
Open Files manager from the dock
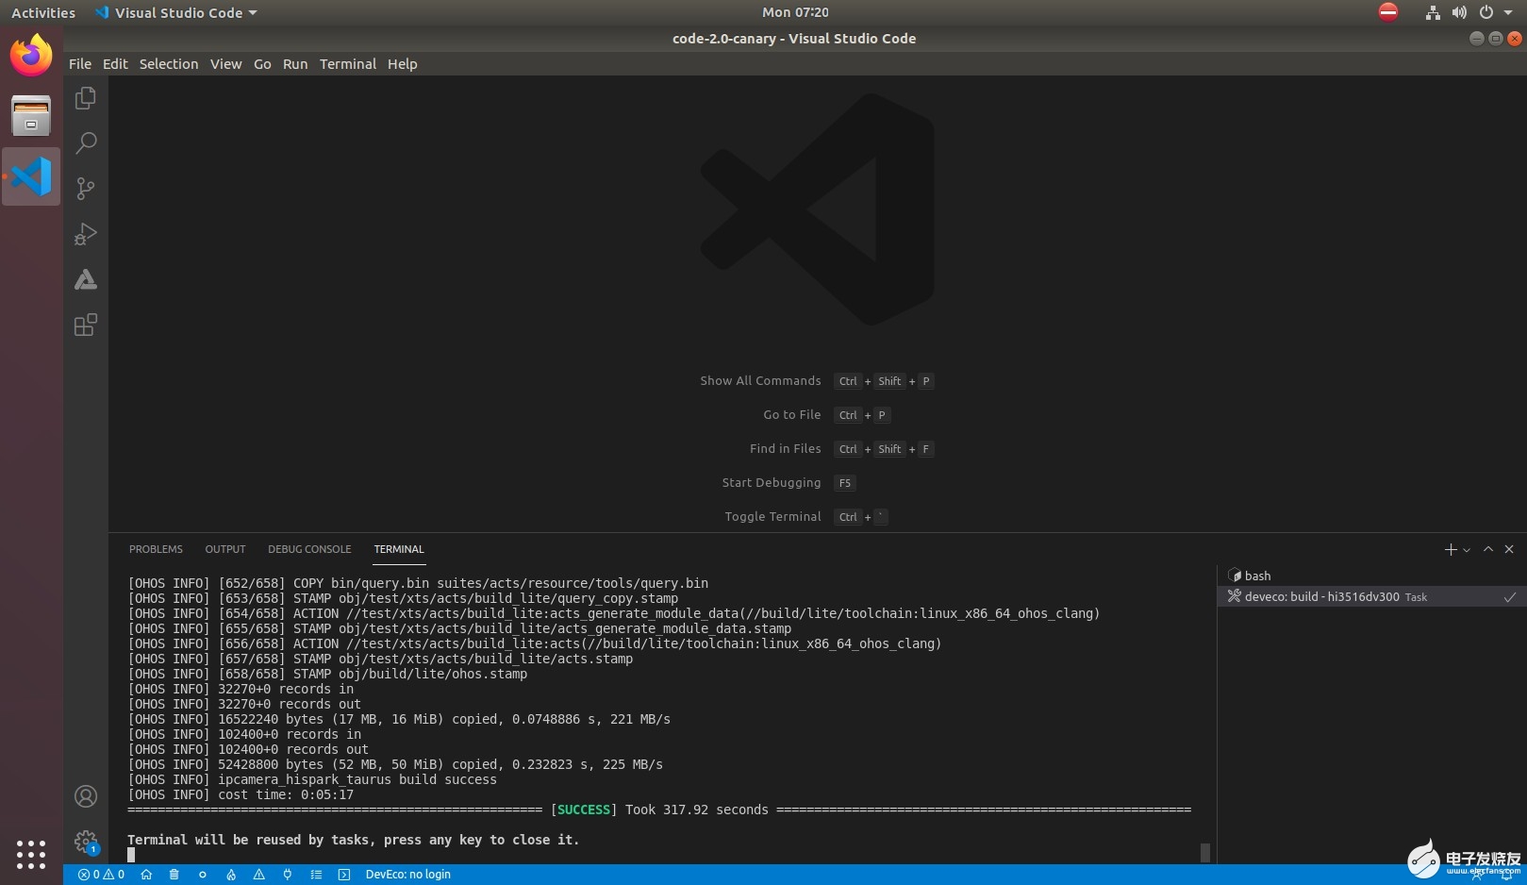click(31, 116)
